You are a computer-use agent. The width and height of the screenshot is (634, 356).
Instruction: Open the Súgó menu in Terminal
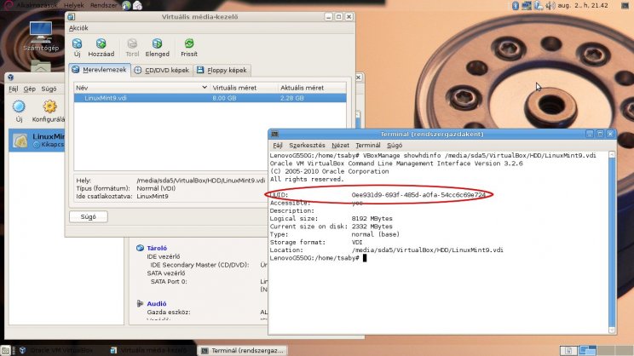395,145
